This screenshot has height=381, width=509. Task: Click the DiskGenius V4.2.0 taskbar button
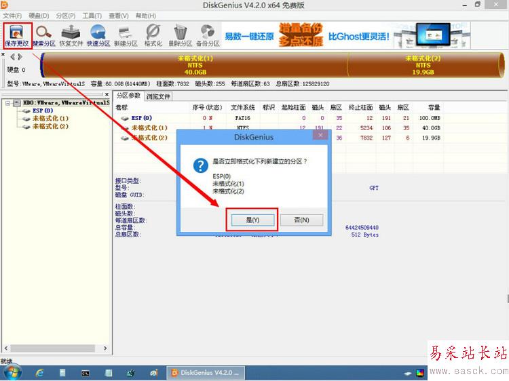206,373
